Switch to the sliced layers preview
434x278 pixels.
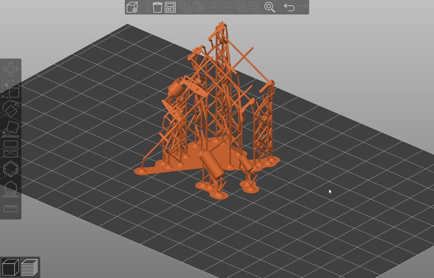pos(30,268)
